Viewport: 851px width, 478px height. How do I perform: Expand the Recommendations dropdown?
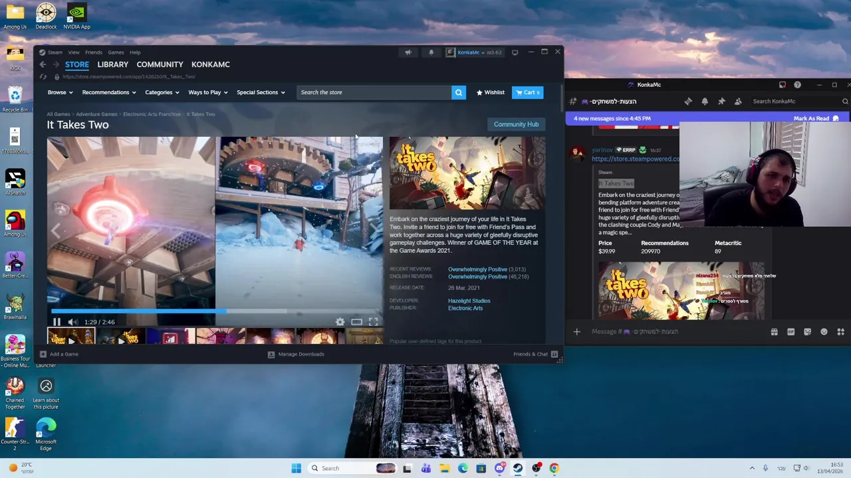(x=108, y=92)
